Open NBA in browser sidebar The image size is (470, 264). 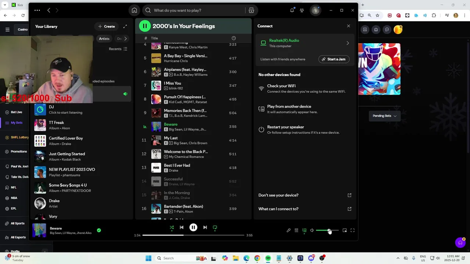click(x=14, y=198)
